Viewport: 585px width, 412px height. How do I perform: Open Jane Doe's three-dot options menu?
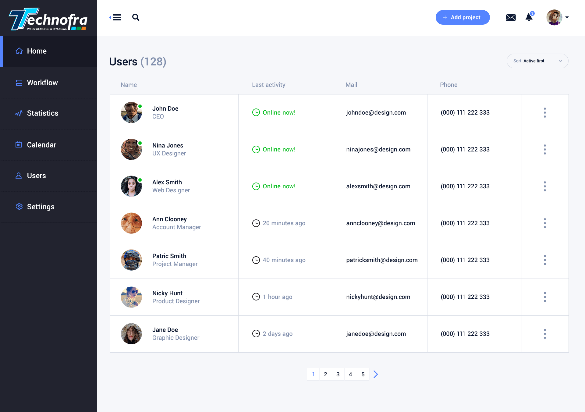tap(545, 334)
